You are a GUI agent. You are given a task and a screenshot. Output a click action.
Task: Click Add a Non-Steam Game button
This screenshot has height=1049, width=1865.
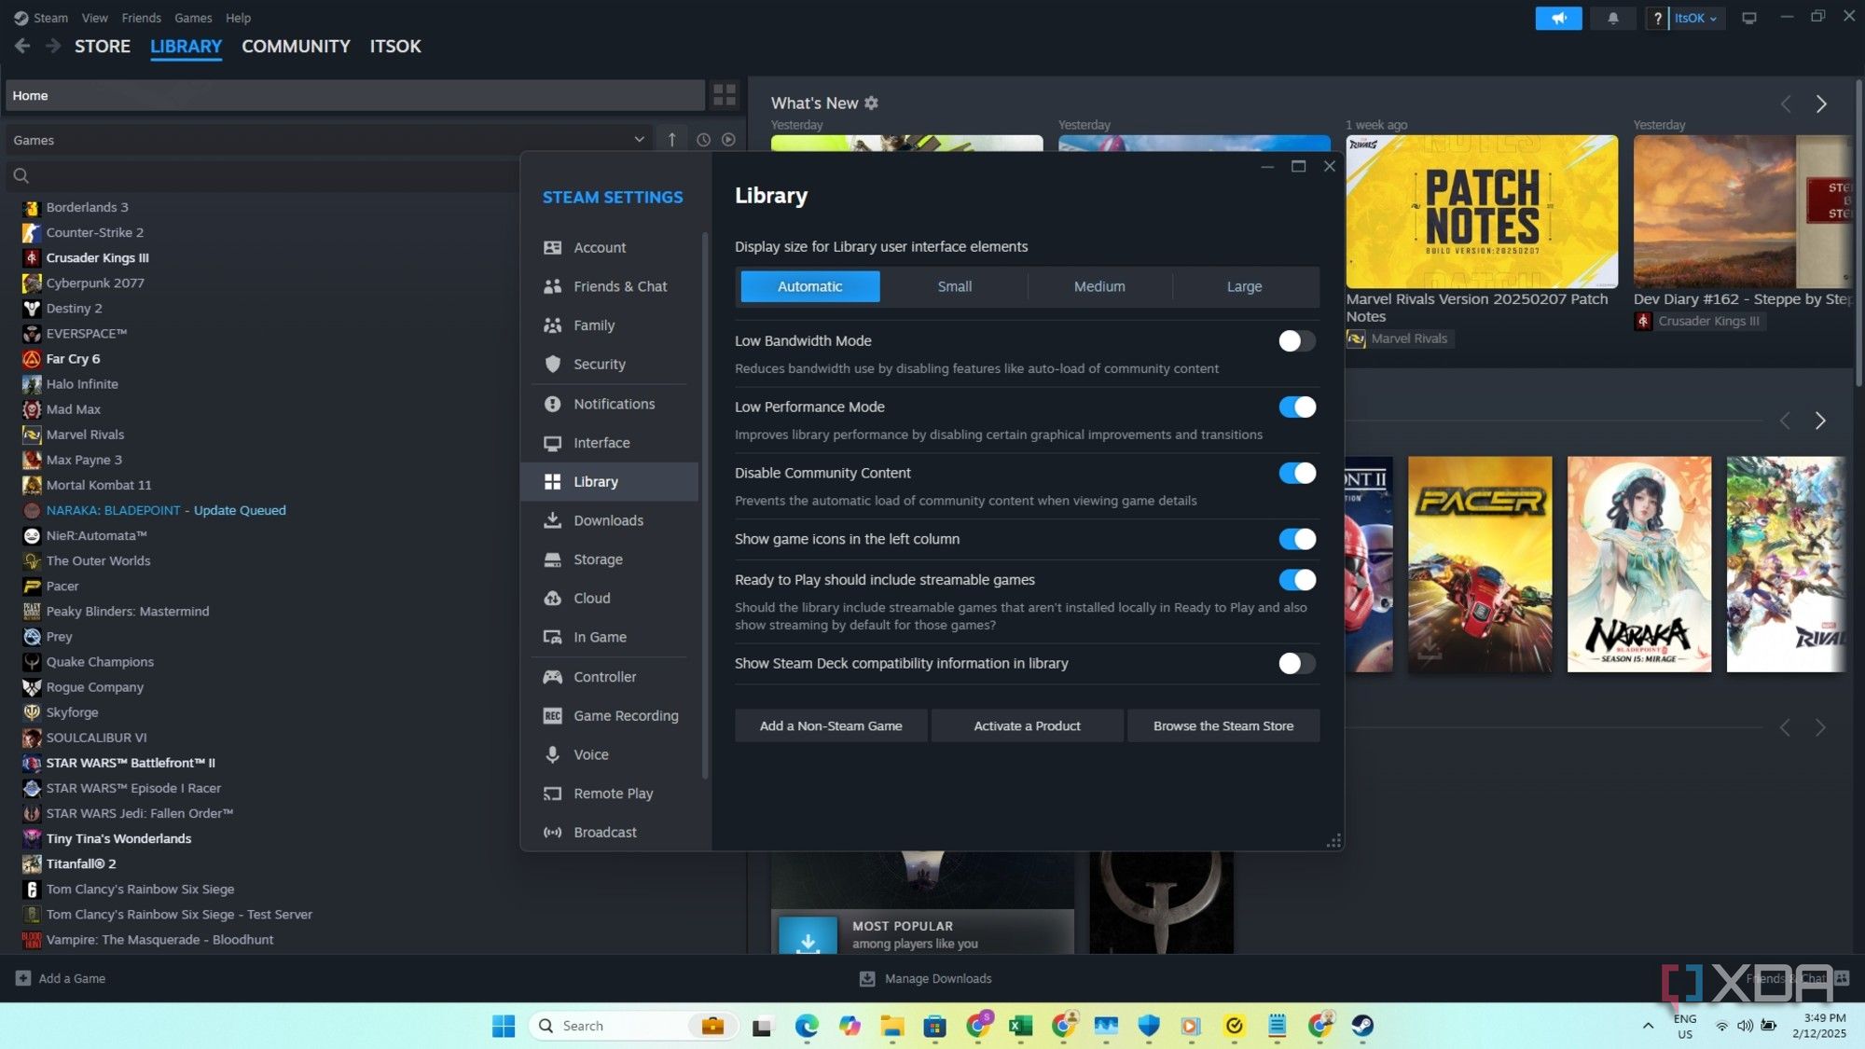tap(831, 725)
